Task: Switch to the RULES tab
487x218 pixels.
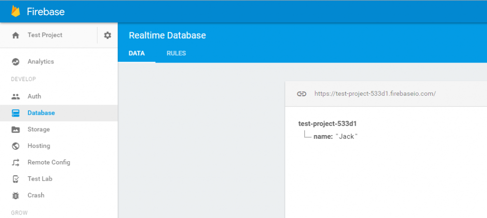Action: coord(176,54)
